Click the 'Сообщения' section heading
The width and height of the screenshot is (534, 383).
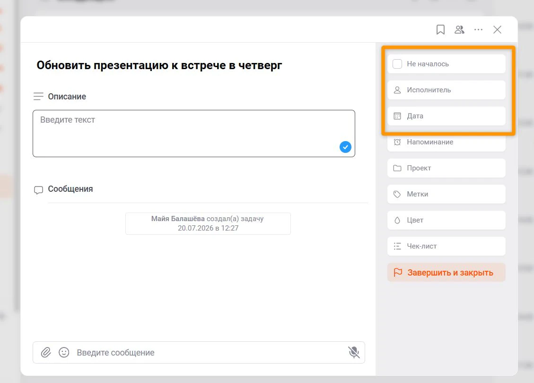pos(70,189)
